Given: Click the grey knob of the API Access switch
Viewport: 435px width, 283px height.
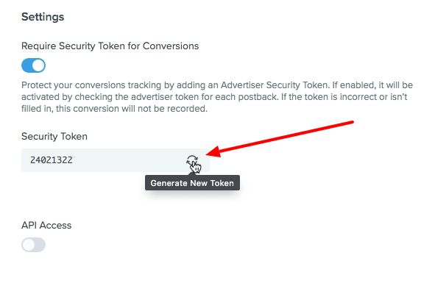Looking at the screenshot, I should tap(29, 245).
